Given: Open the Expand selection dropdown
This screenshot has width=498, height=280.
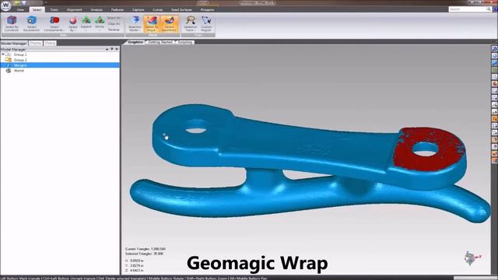Looking at the screenshot, I should [x=86, y=23].
